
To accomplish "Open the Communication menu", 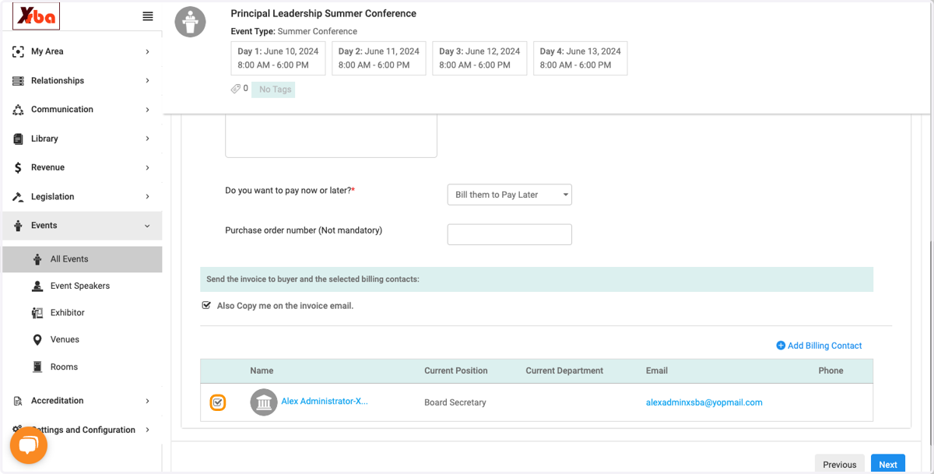I will 82,110.
